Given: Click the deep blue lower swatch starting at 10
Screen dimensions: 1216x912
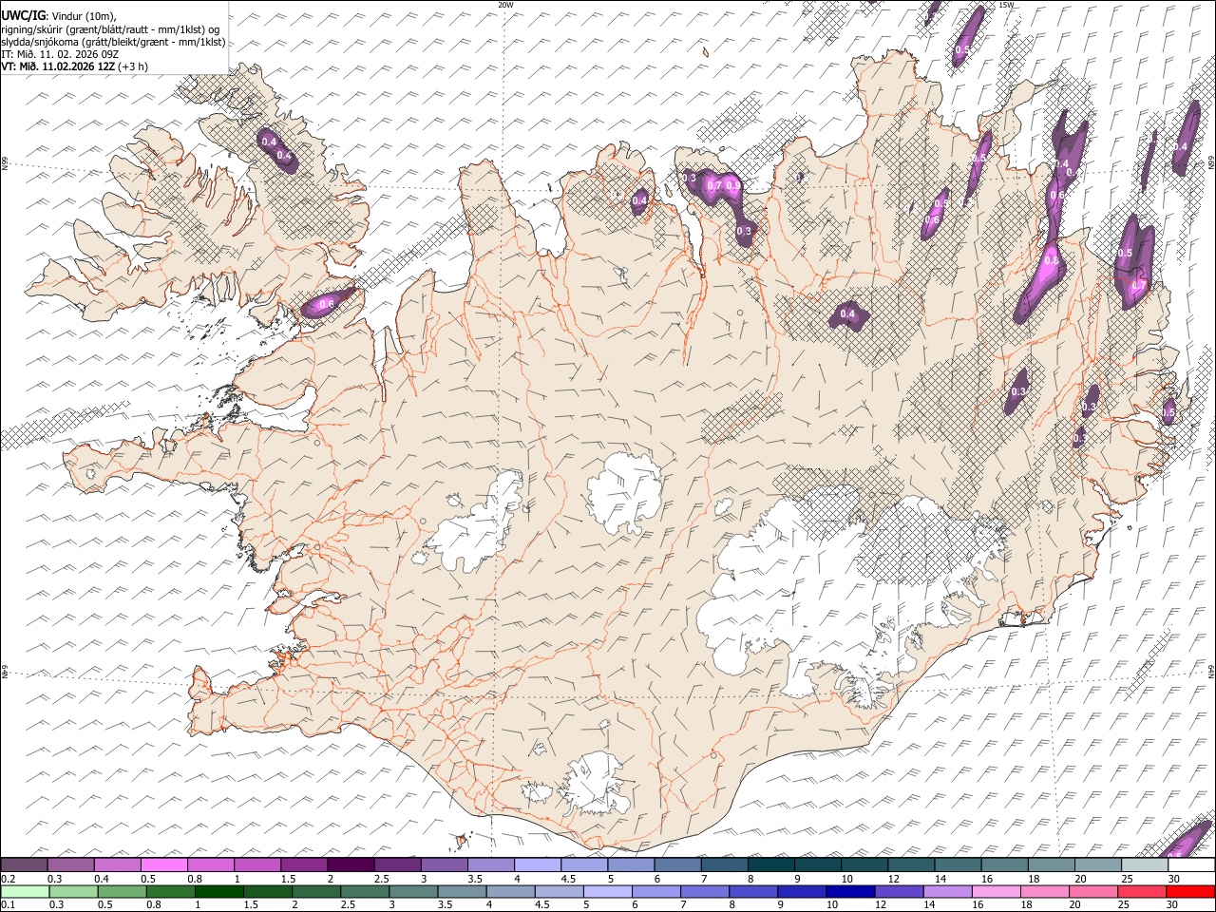Looking at the screenshot, I should click(x=849, y=892).
